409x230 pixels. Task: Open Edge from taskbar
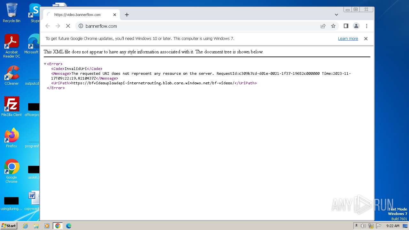69,226
